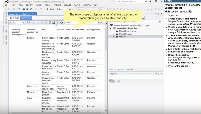Jump to last page of report preview
Viewport: 201px width, 114px height.
33,23
